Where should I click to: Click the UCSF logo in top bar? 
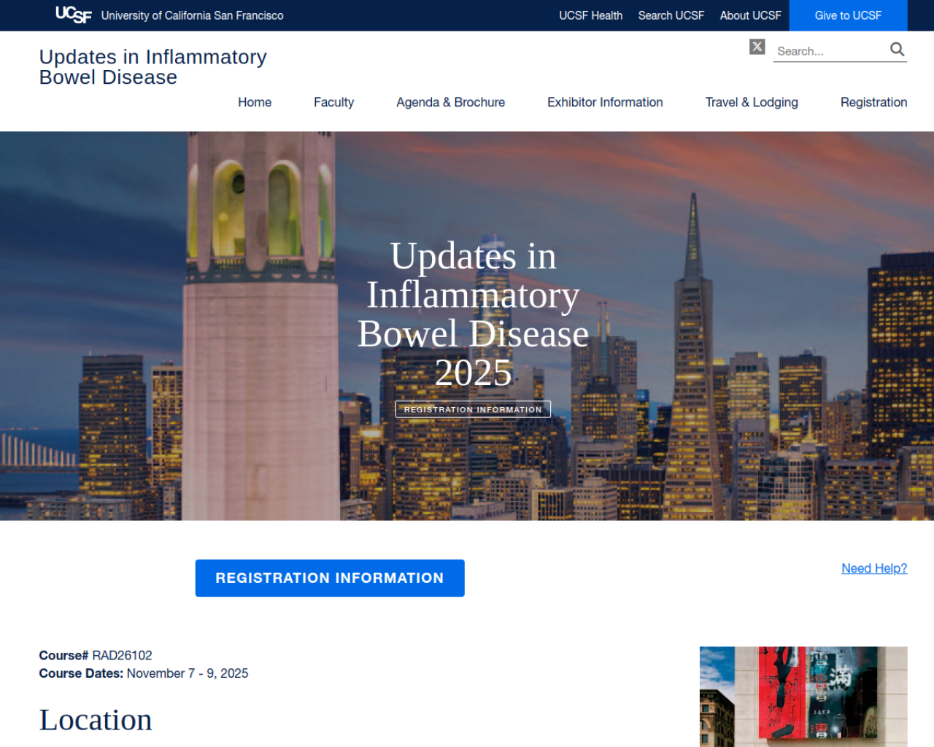pos(73,15)
